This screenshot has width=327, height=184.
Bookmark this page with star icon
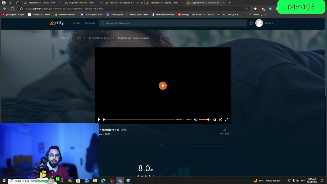click(246, 9)
